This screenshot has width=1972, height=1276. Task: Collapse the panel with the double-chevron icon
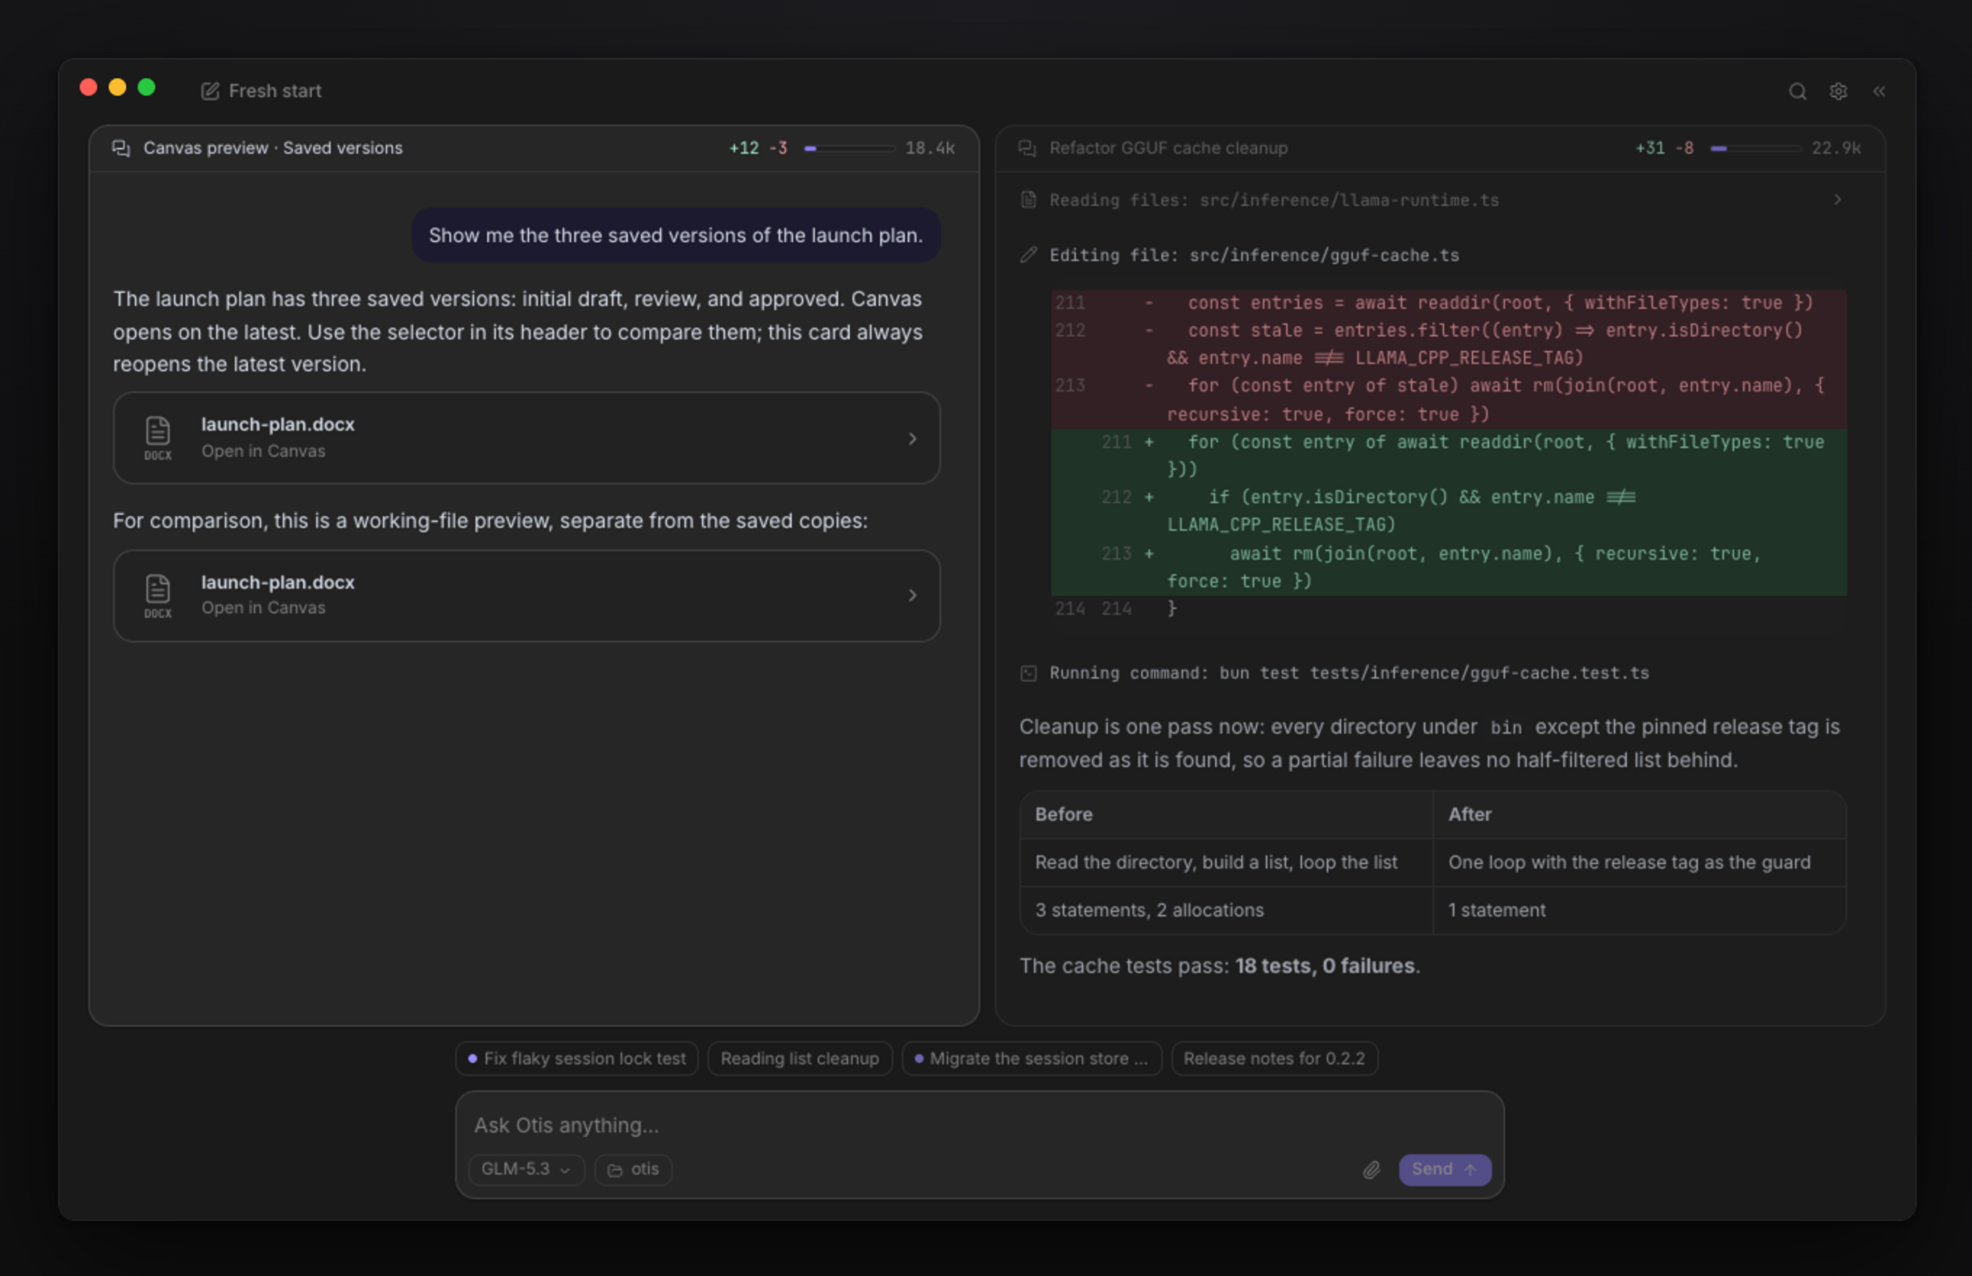point(1878,91)
